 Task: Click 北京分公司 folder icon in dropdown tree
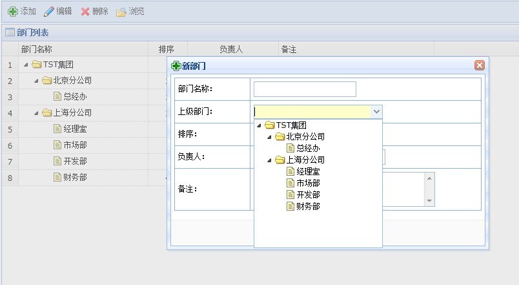tap(280, 136)
